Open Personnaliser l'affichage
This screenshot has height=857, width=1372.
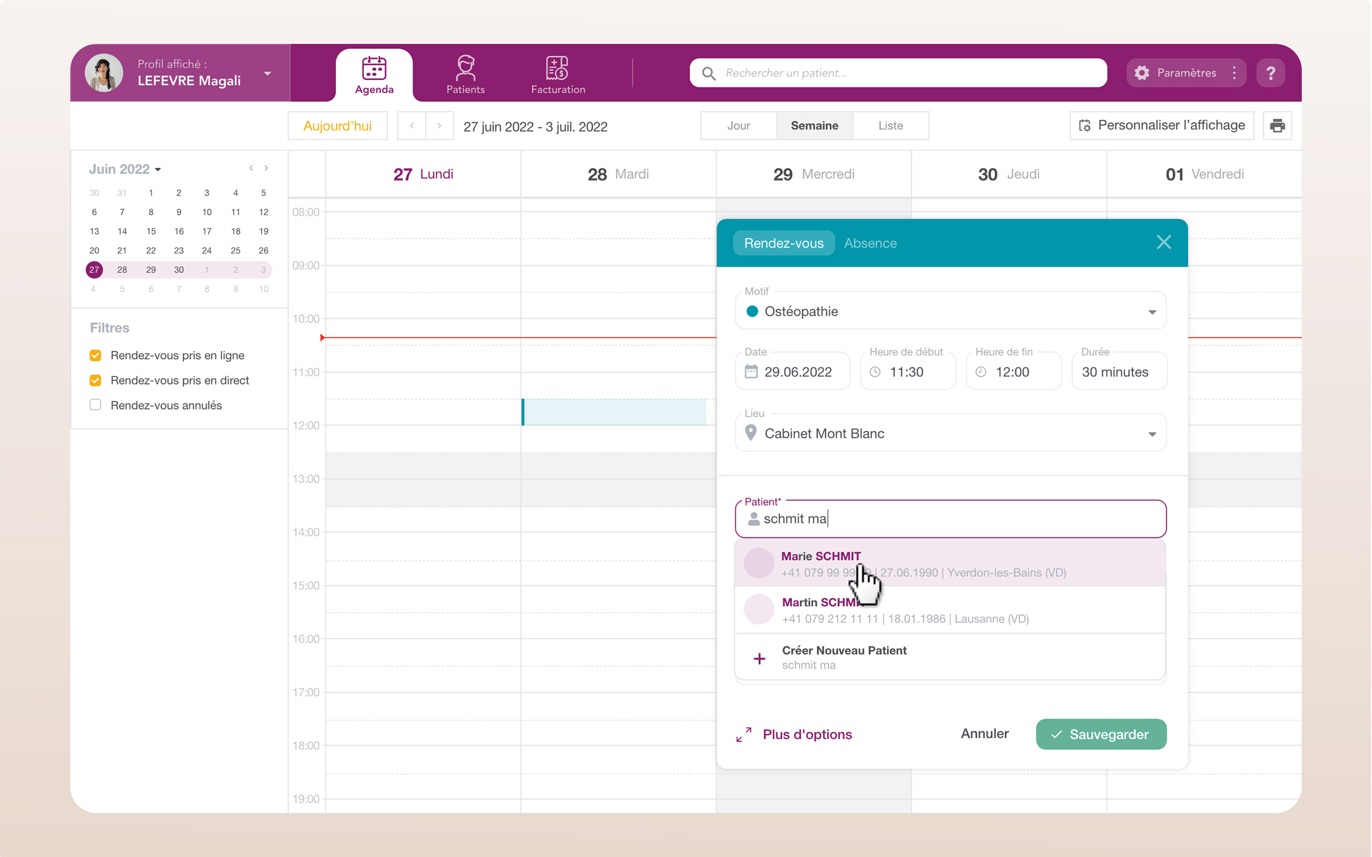1162,125
